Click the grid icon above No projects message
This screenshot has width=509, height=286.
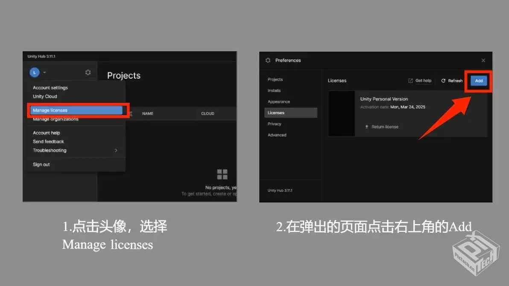click(222, 174)
